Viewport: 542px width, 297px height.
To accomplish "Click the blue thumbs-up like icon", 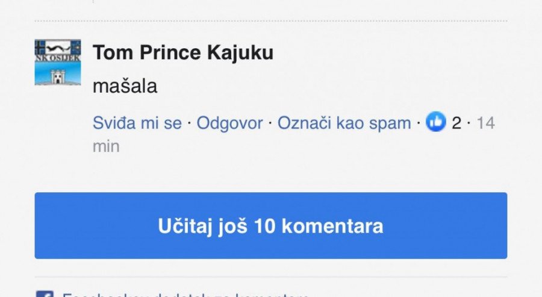I will pyautogui.click(x=435, y=123).
